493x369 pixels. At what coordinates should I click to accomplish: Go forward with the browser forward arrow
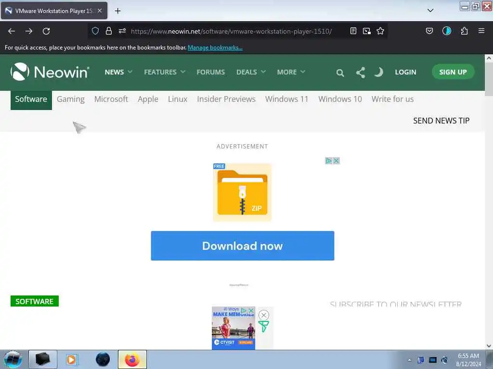point(28,31)
